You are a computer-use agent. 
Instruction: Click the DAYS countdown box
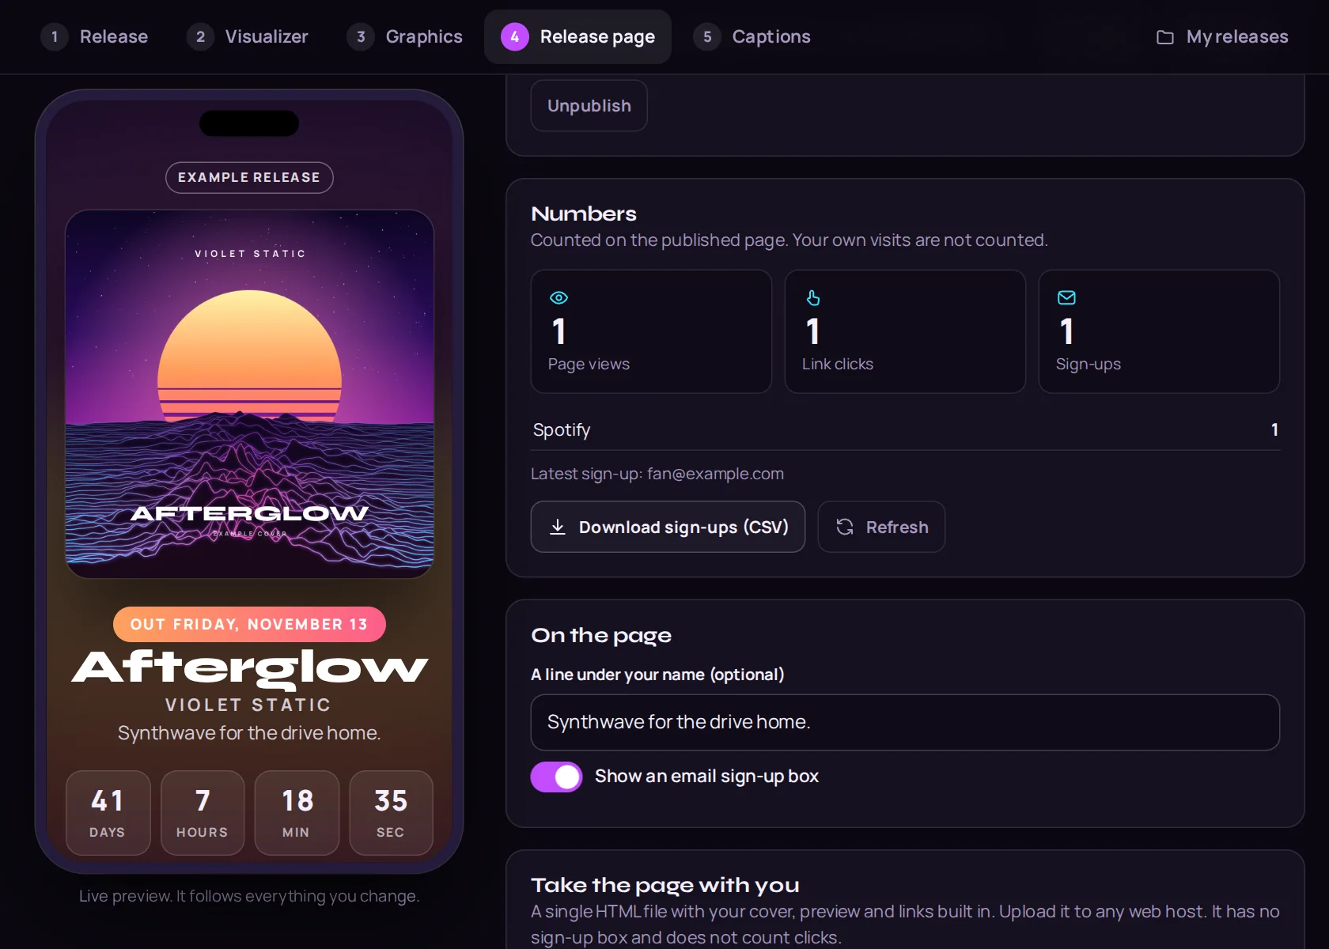click(x=108, y=813)
